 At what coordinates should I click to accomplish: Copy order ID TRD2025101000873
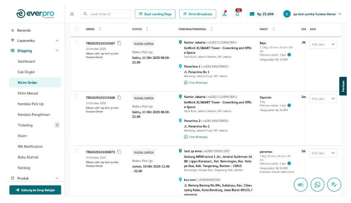pyautogui.click(x=119, y=152)
